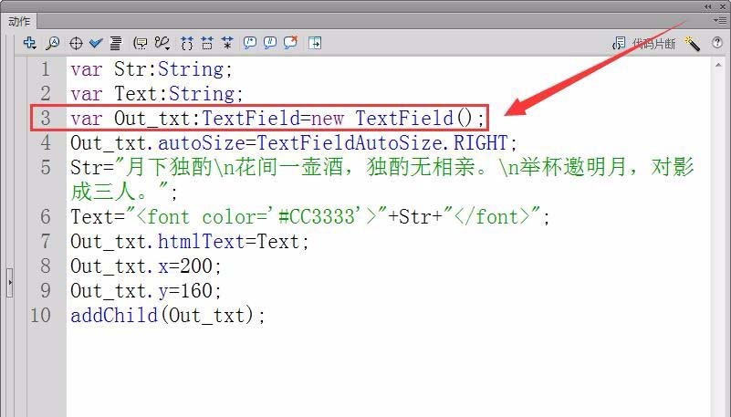The width and height of the screenshot is (731, 417).
Task: Check syntax with the blue checkmark icon
Action: pyautogui.click(x=96, y=43)
